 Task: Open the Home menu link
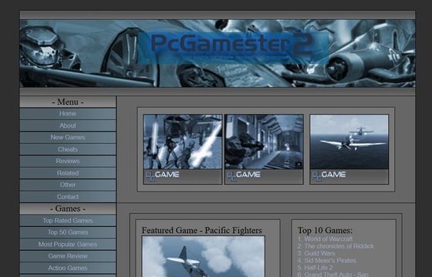click(68, 114)
